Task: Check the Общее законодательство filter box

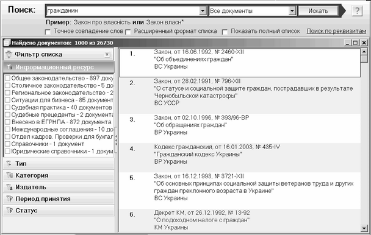Action: (x=7, y=78)
